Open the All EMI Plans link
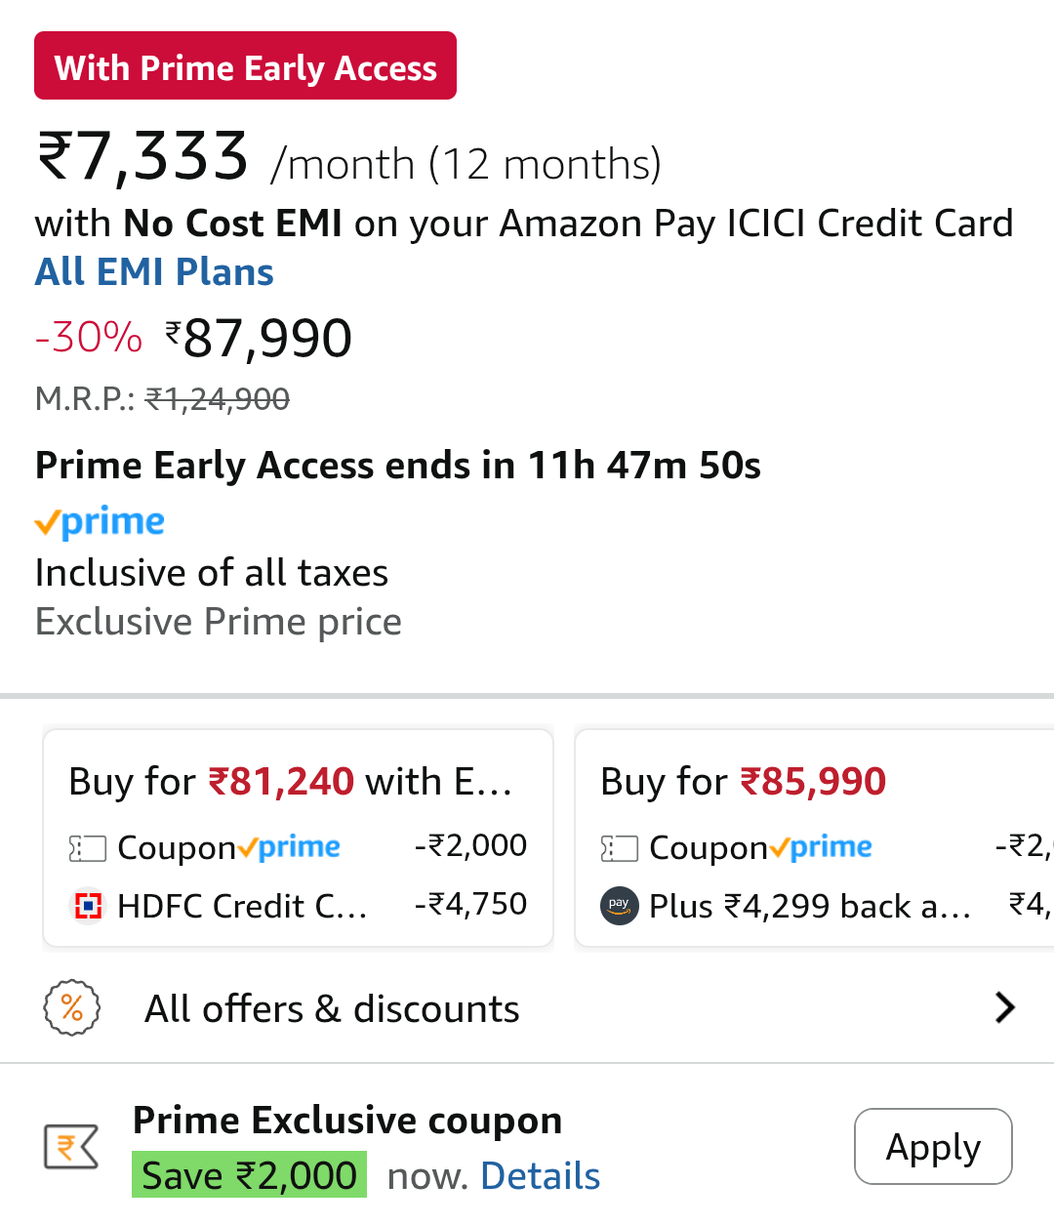This screenshot has width=1054, height=1225. [x=154, y=271]
